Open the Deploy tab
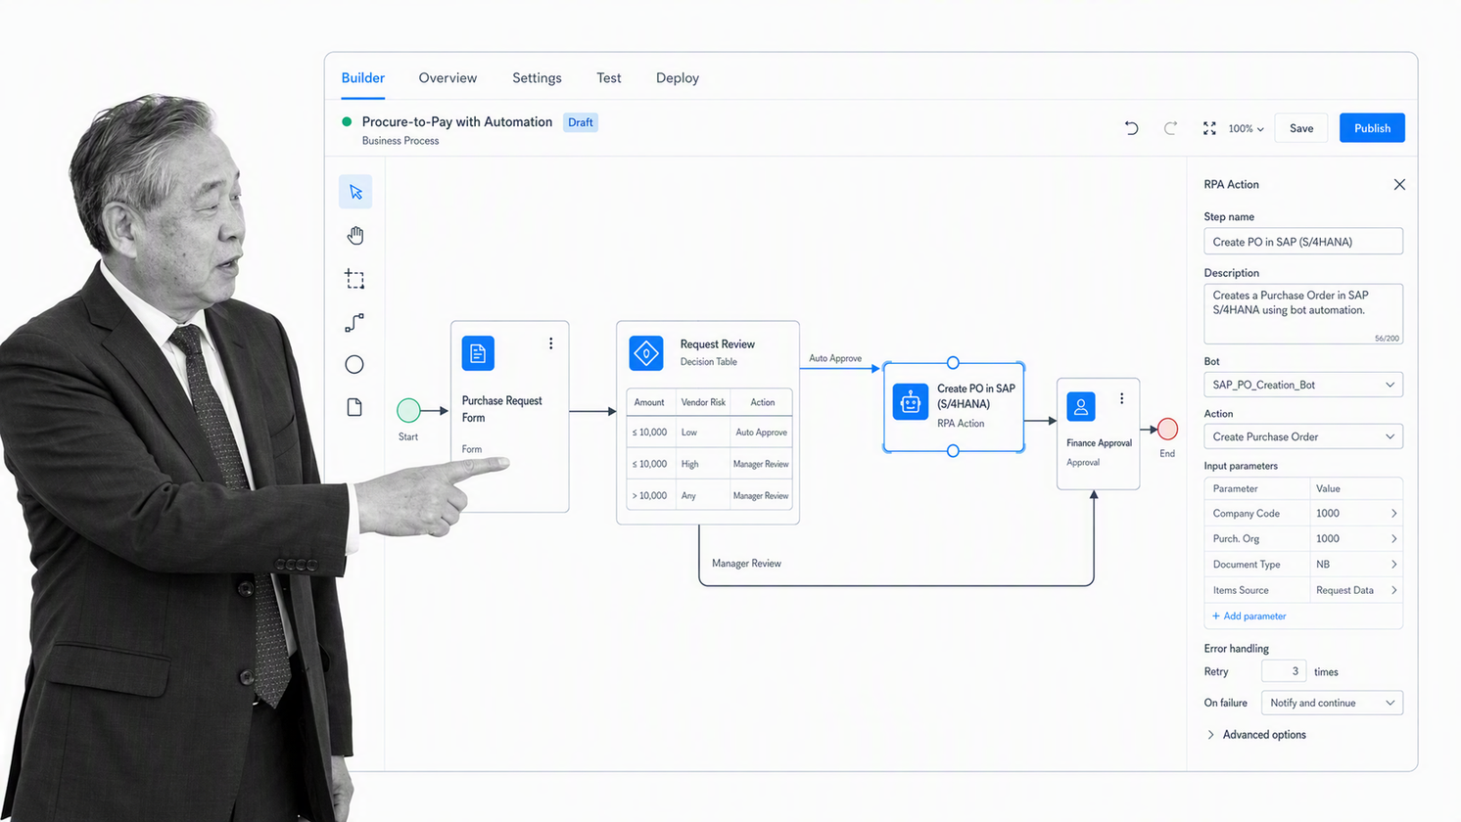The width and height of the screenshot is (1461, 822). click(678, 78)
